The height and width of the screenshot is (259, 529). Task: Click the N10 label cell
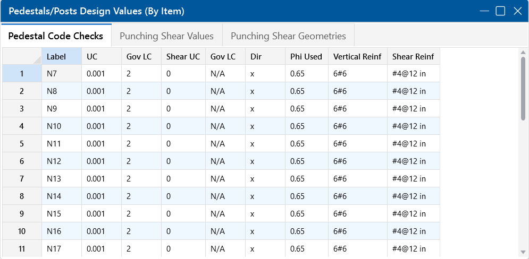[x=62, y=126]
